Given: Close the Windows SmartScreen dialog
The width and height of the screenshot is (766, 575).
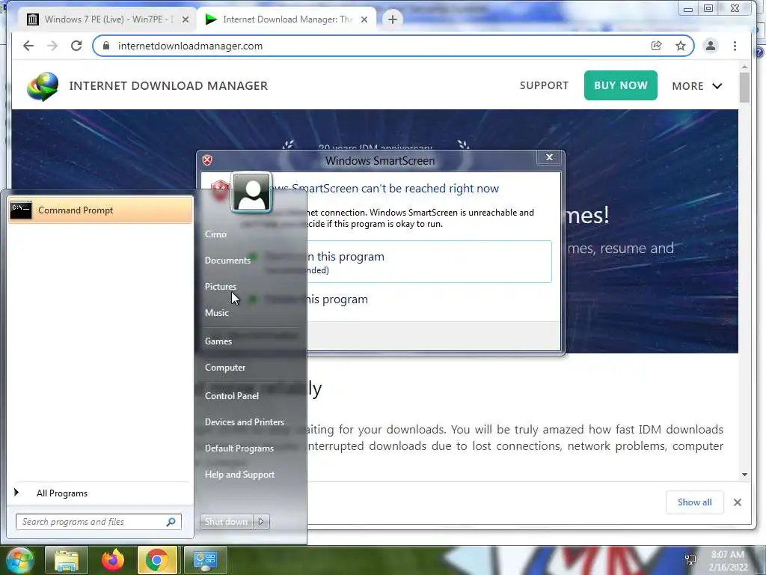Looking at the screenshot, I should (x=549, y=157).
